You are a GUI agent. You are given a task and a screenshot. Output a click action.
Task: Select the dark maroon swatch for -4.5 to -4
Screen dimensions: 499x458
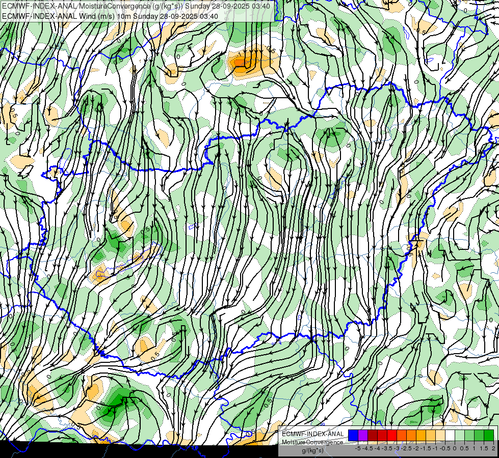click(x=373, y=436)
